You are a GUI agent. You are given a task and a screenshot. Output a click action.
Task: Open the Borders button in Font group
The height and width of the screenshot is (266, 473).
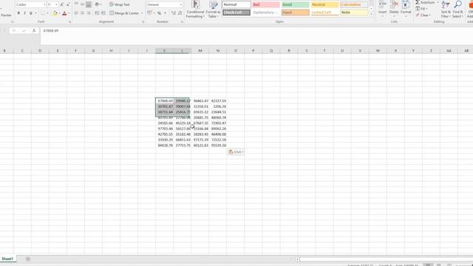(x=43, y=13)
